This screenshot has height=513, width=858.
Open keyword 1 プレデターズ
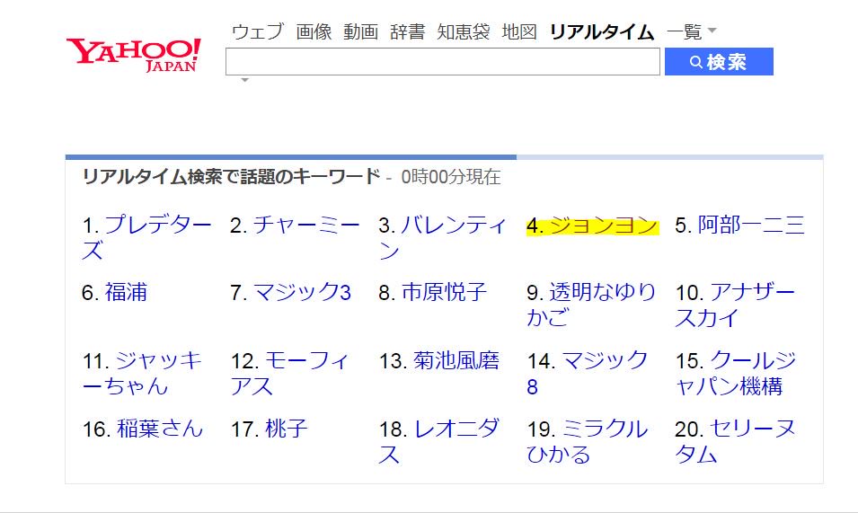click(x=146, y=237)
